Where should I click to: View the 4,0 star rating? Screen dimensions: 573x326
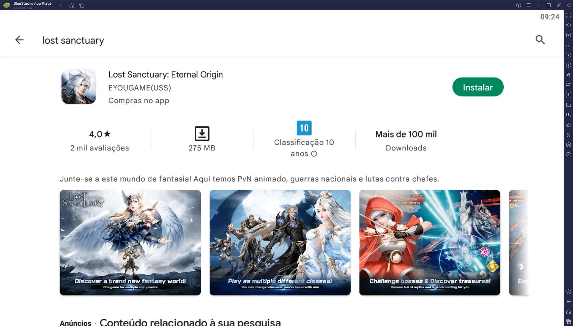coord(100,134)
